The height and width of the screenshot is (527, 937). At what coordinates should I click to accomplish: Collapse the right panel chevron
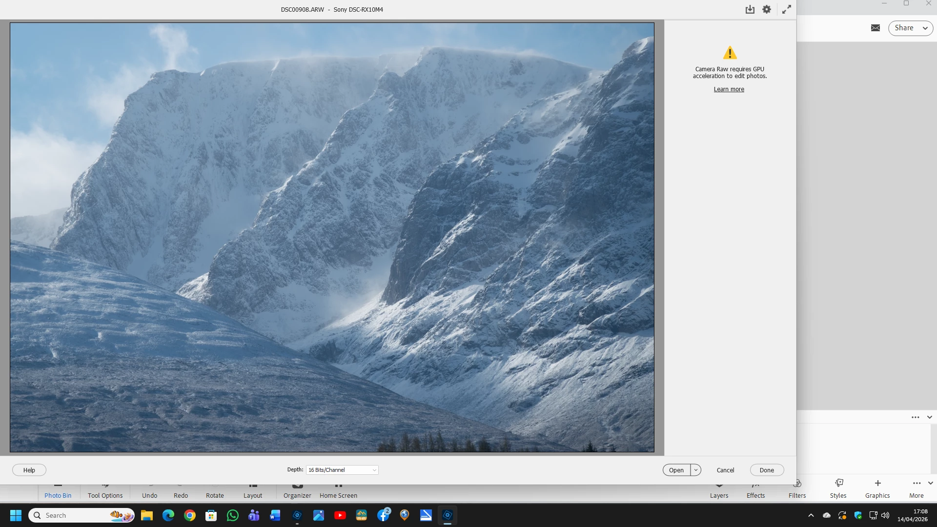coord(930,417)
